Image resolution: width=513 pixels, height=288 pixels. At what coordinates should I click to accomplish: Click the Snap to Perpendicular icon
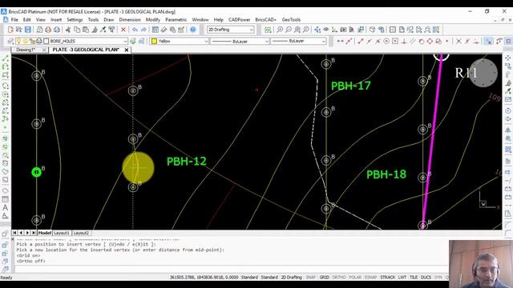coord(404,41)
